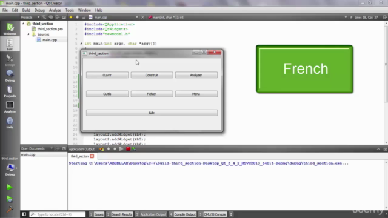Open the Design mode
The image size is (388, 218).
(x=10, y=60)
